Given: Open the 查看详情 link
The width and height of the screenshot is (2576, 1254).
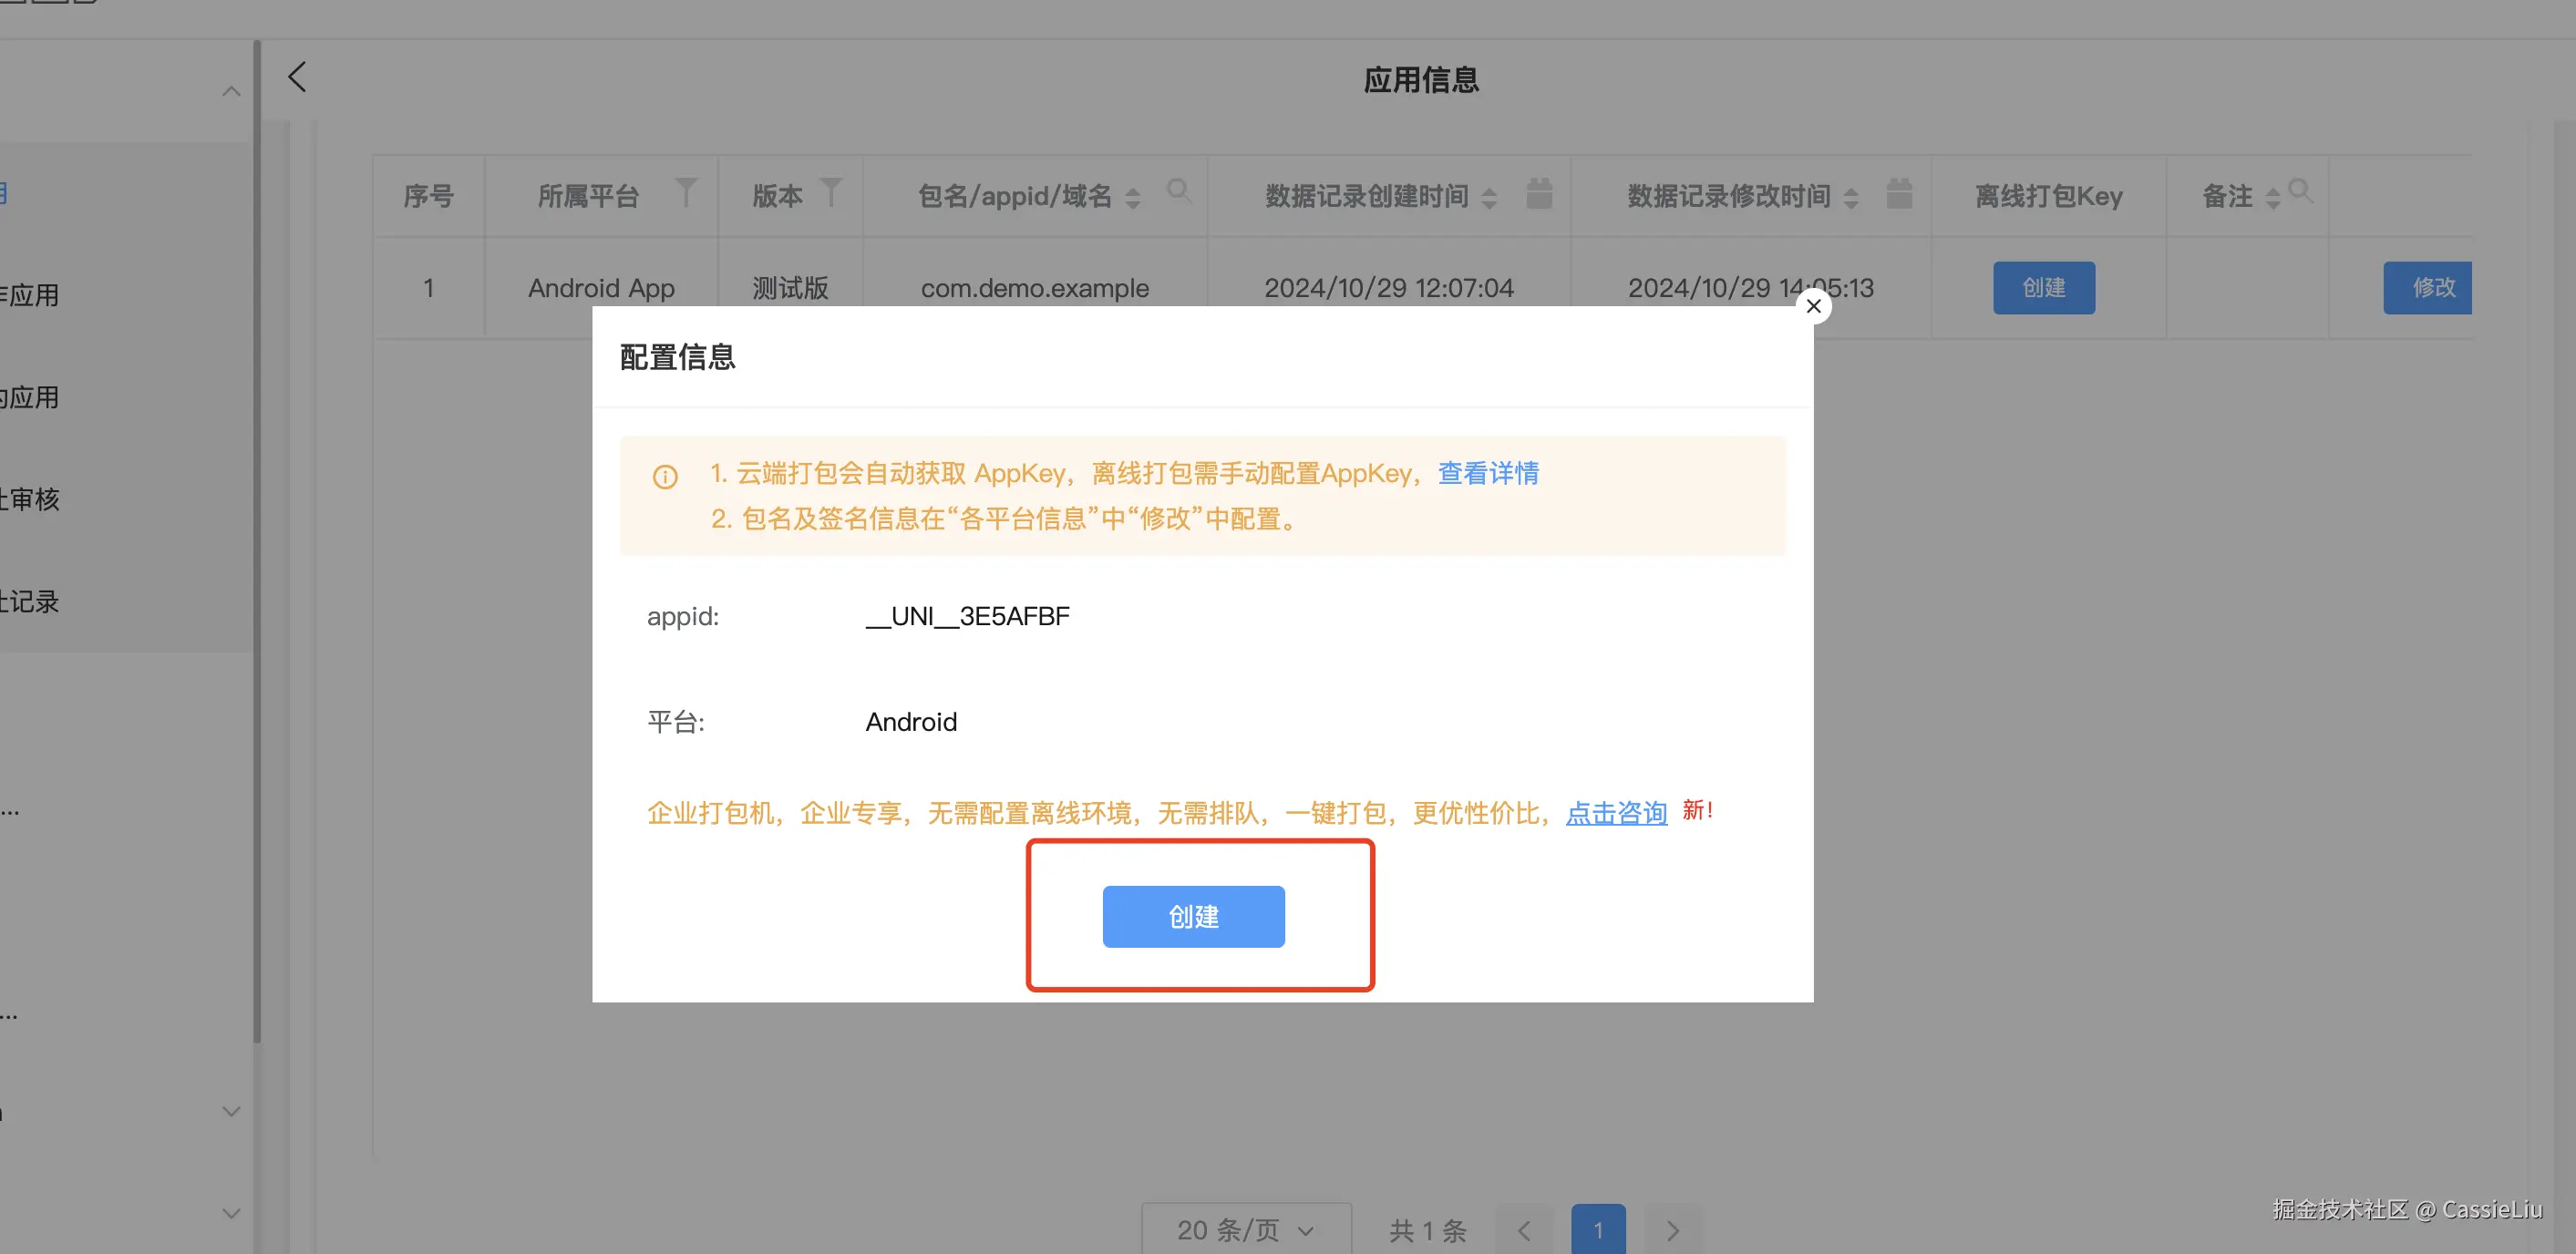Looking at the screenshot, I should click(x=1488, y=473).
